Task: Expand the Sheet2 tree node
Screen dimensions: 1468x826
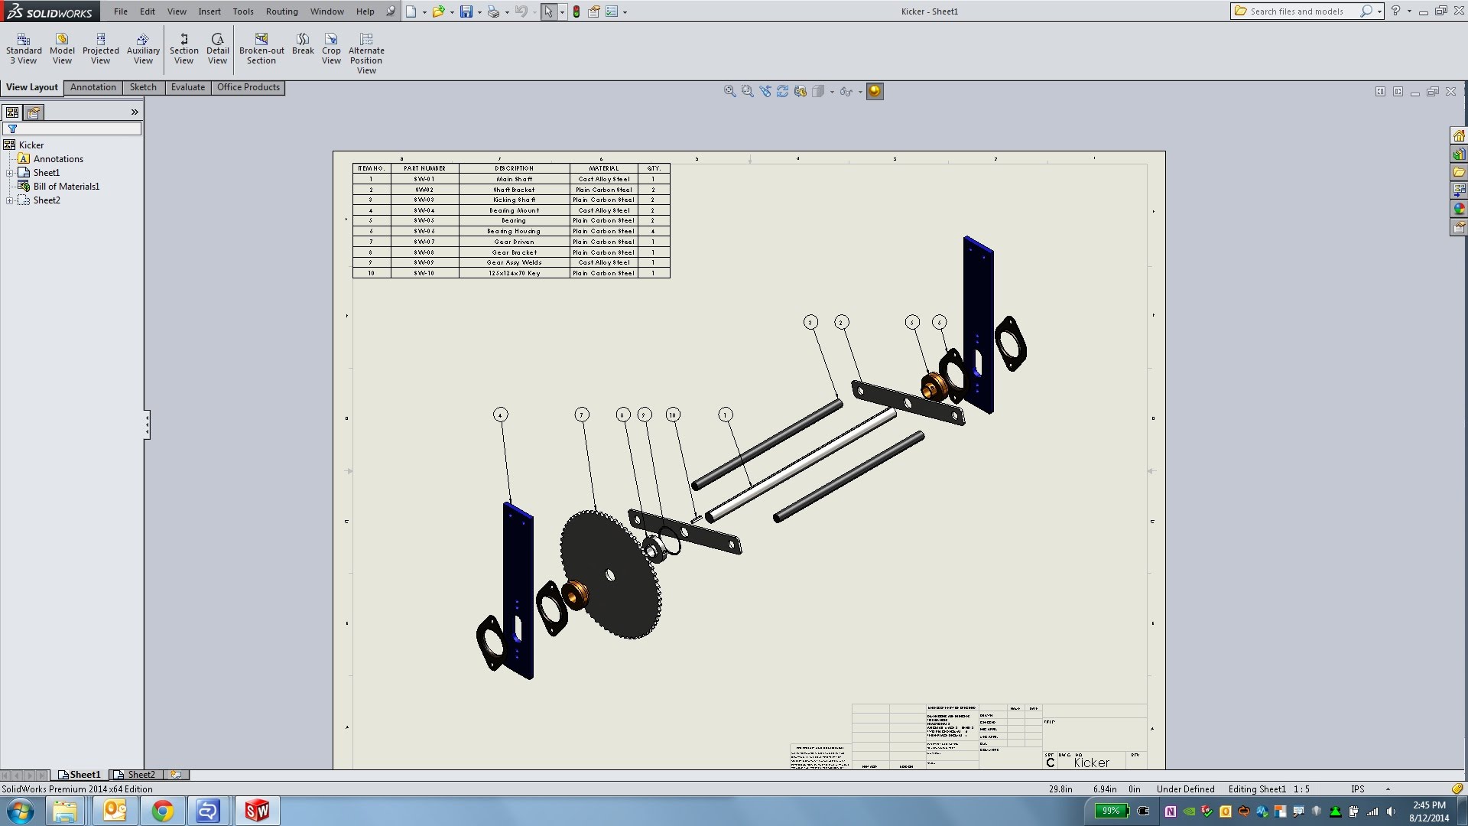Action: point(9,200)
